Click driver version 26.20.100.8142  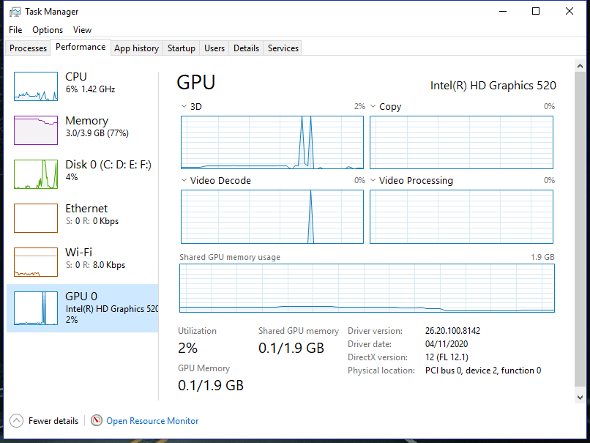452,331
